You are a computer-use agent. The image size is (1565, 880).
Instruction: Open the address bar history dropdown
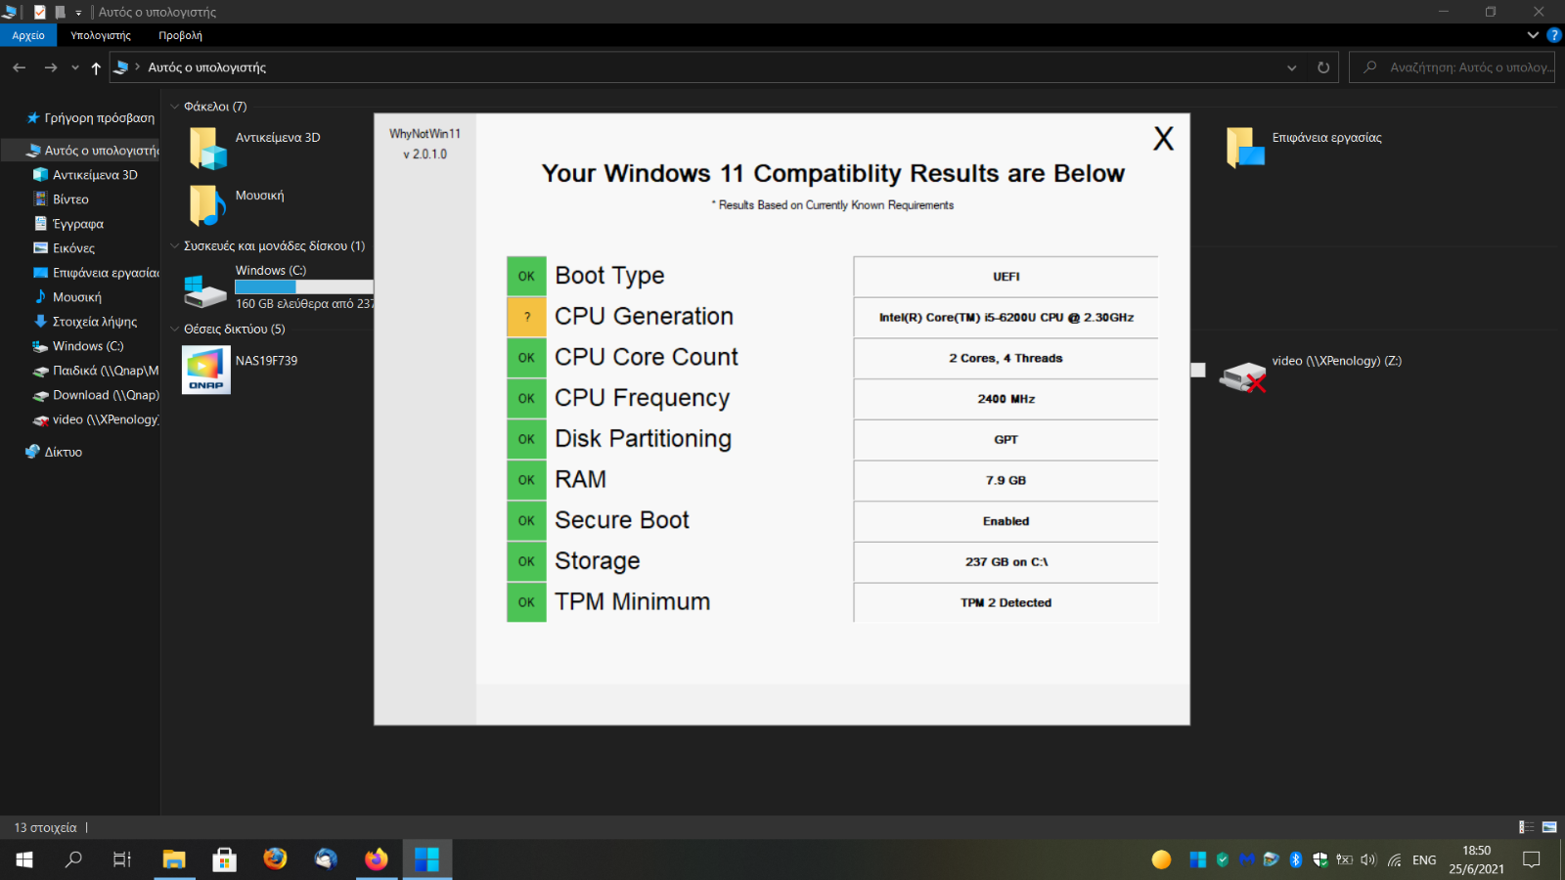pos(1291,67)
